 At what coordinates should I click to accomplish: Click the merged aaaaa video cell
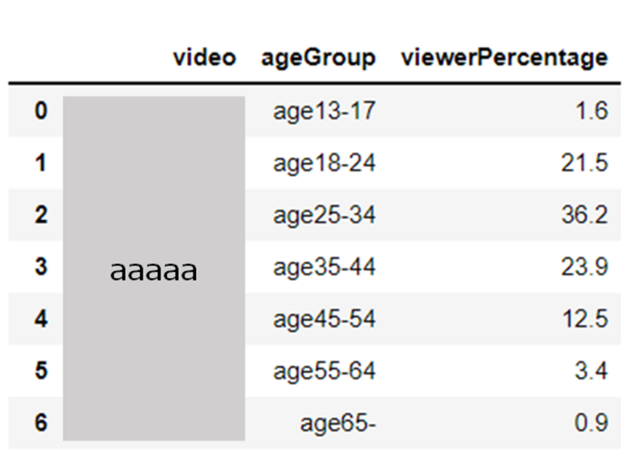(154, 269)
